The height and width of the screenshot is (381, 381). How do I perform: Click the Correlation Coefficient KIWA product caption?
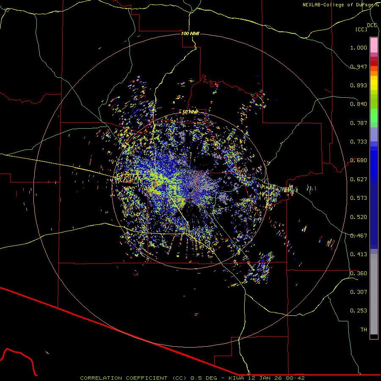[x=192, y=378]
